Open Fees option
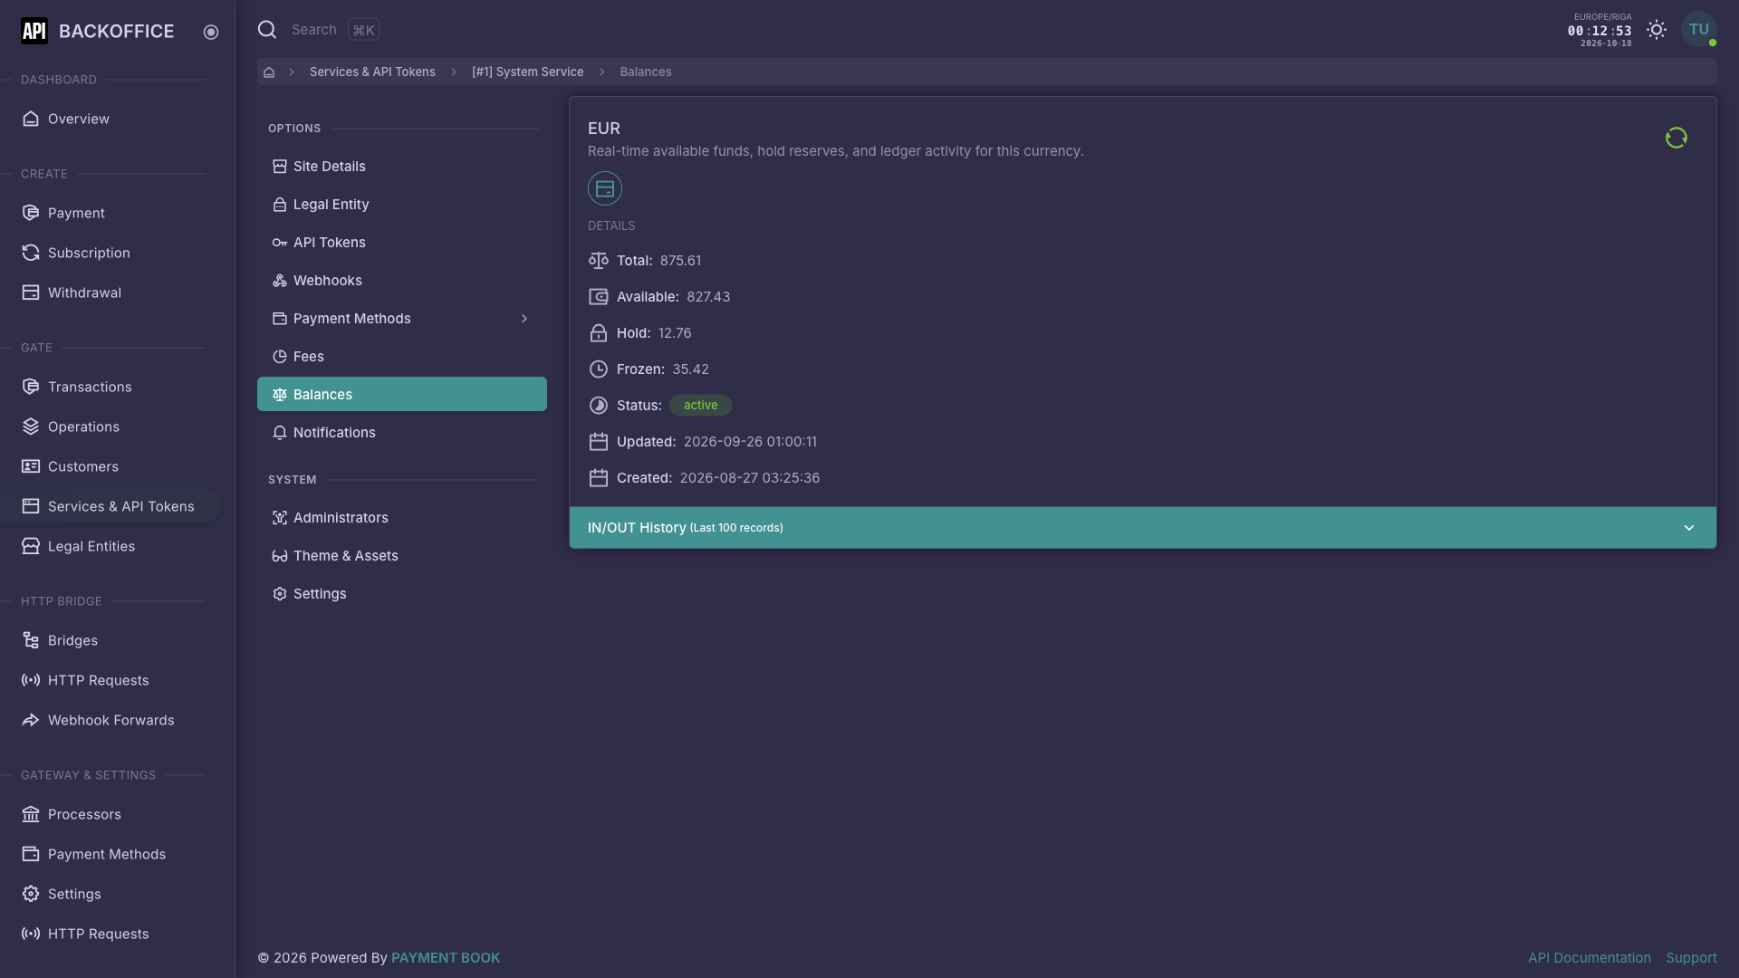1739x978 pixels. [x=402, y=357]
